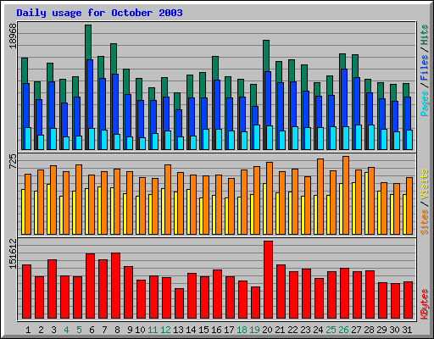Viewport: 434px width, 339px height.
Task: Click the cyan 'Pages' legend label
Action: click(x=424, y=103)
